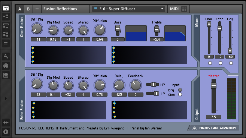Click the Treble slider handle

click(157, 29)
